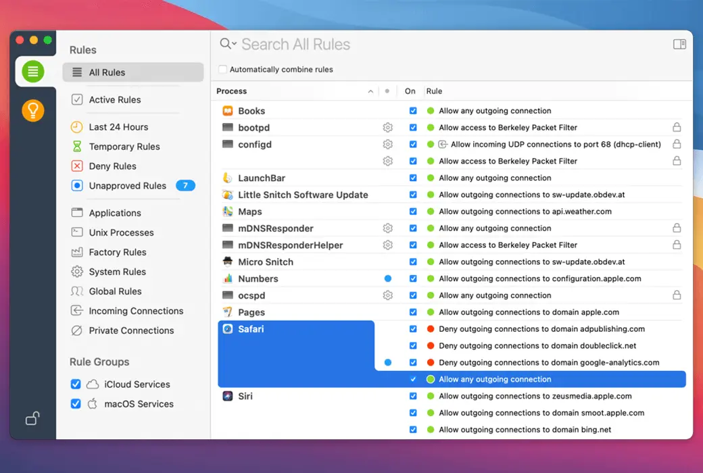Click the Process column sort arrow
The image size is (703, 473).
(371, 91)
